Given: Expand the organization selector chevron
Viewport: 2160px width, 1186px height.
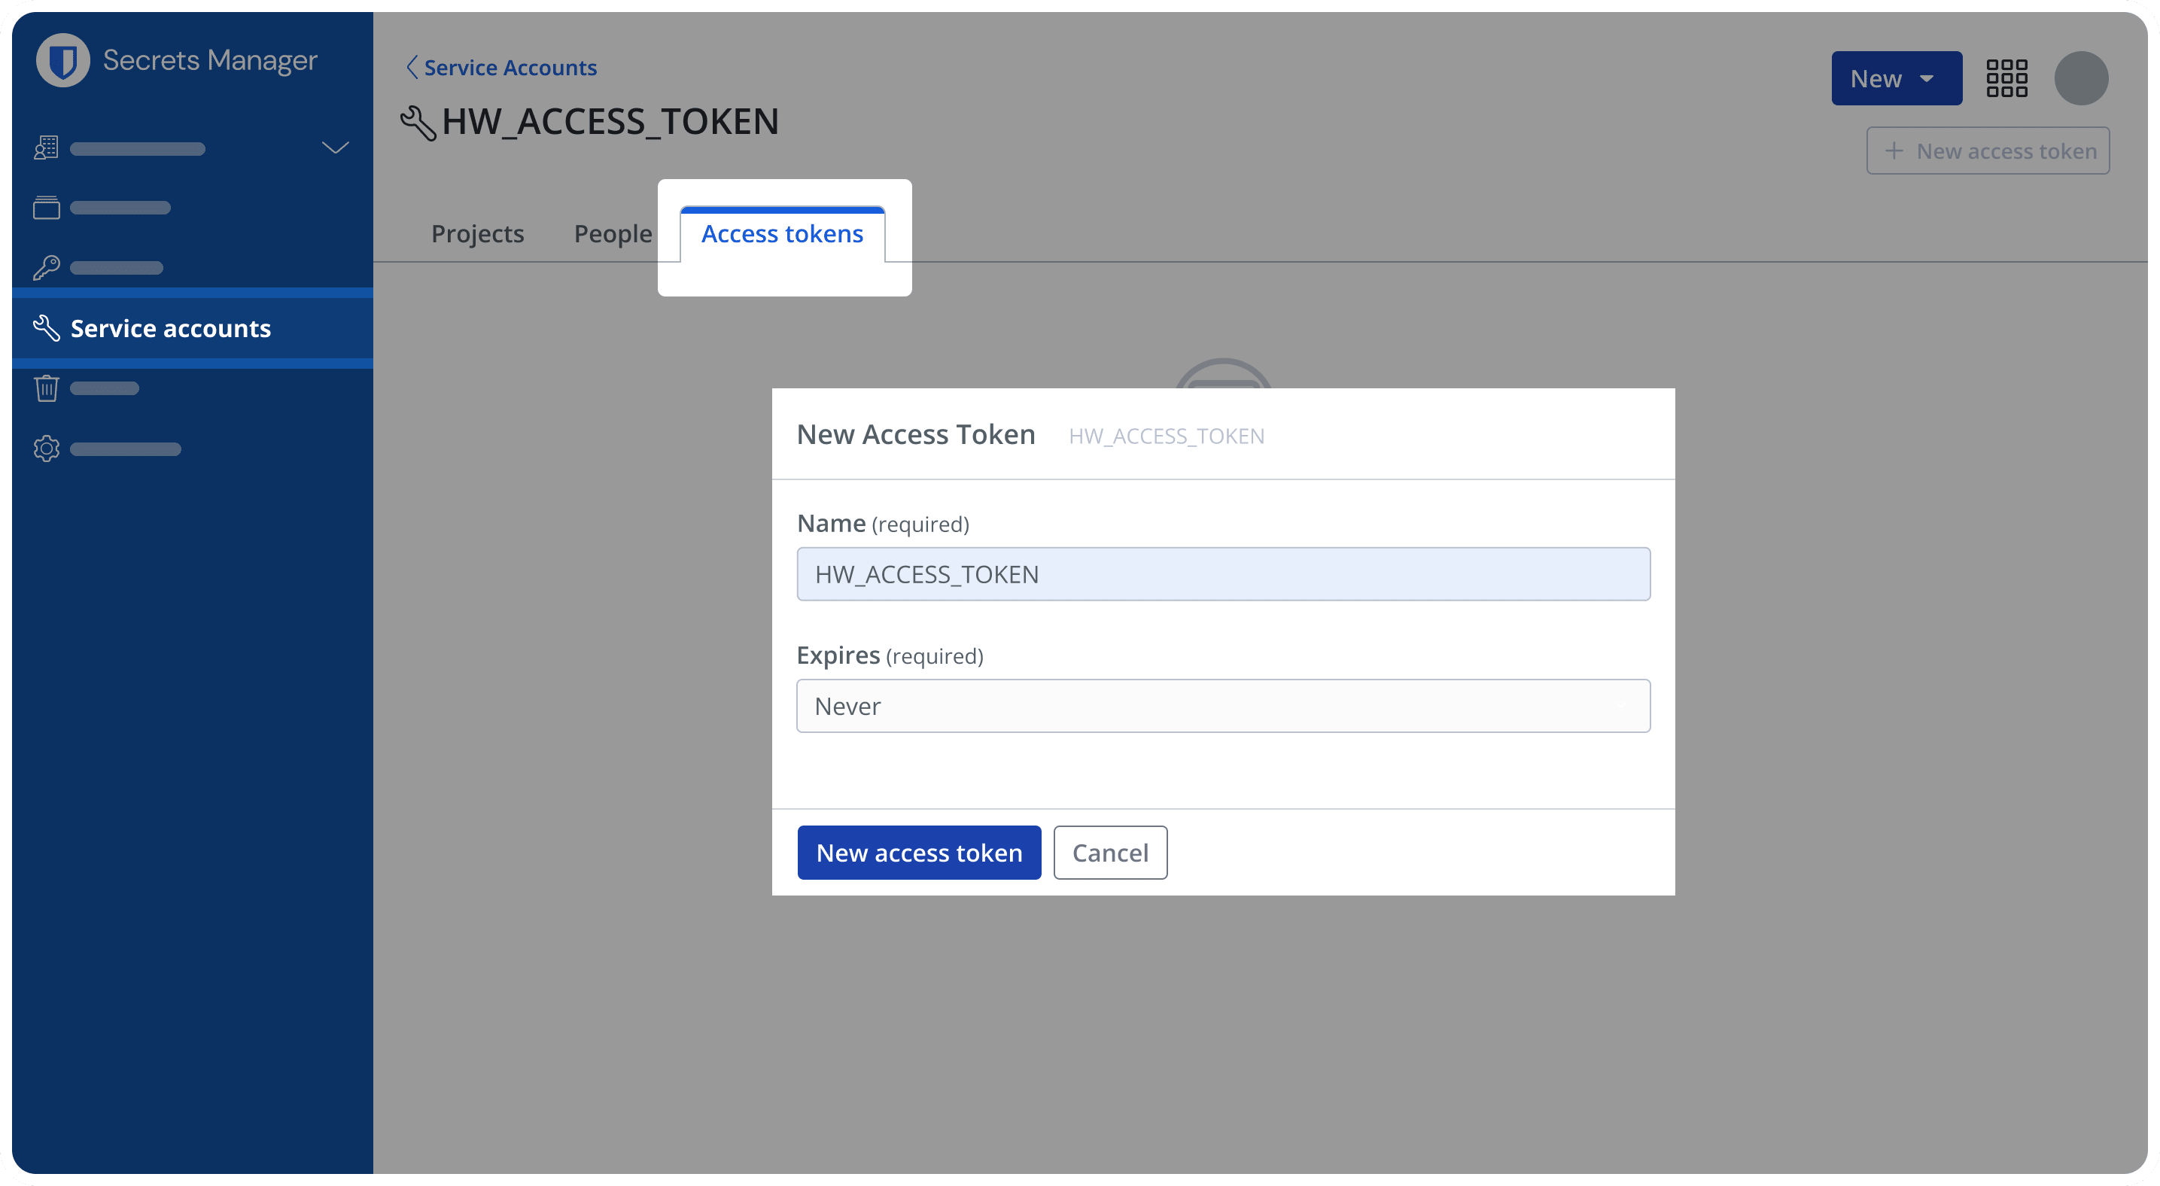Looking at the screenshot, I should 335,147.
